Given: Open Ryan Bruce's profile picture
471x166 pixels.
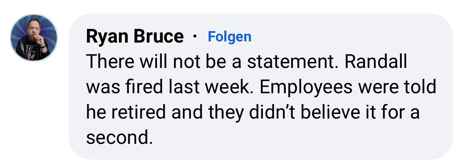Looking at the screenshot, I should coord(34,38).
